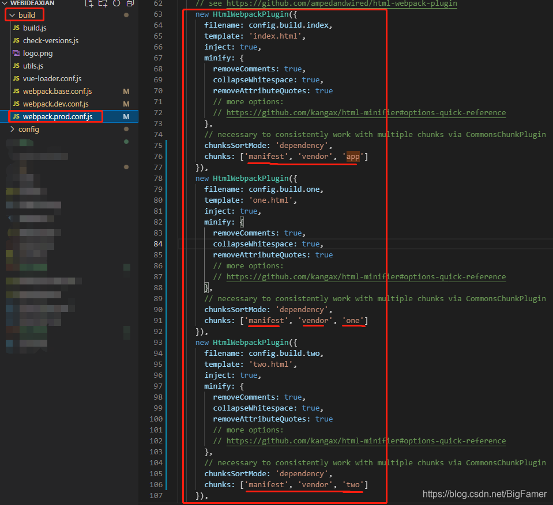Click line number 63 in the gutter
This screenshot has width=553, height=505.
[x=158, y=14]
